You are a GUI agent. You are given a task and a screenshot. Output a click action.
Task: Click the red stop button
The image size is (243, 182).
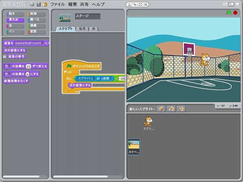[x=235, y=13]
